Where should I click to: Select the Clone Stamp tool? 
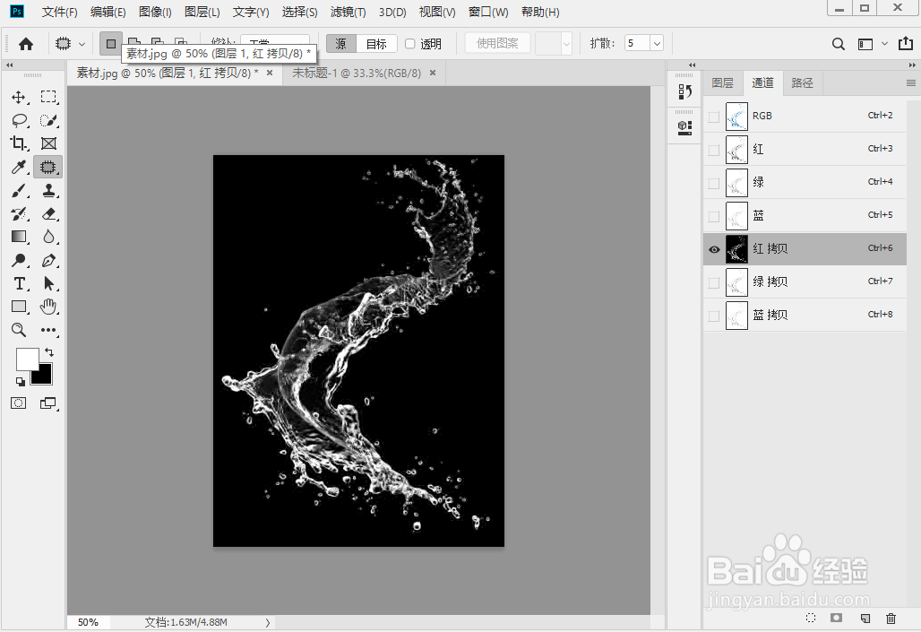click(x=48, y=190)
